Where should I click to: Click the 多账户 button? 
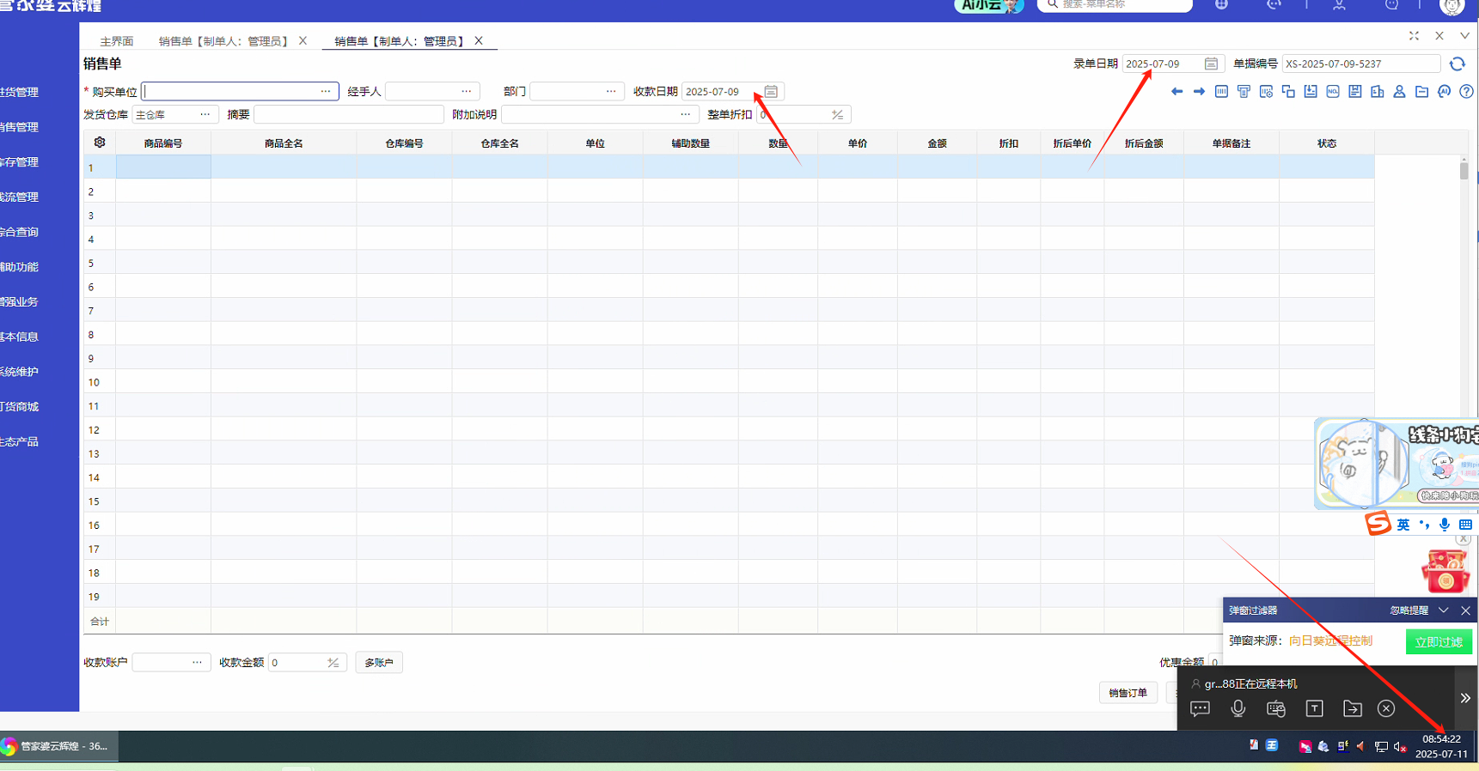[379, 662]
